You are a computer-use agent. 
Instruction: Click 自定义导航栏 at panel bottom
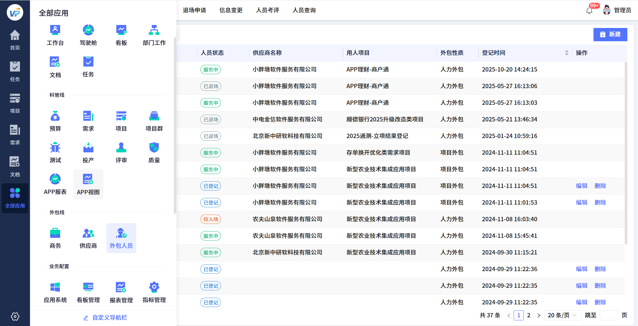tap(110, 317)
